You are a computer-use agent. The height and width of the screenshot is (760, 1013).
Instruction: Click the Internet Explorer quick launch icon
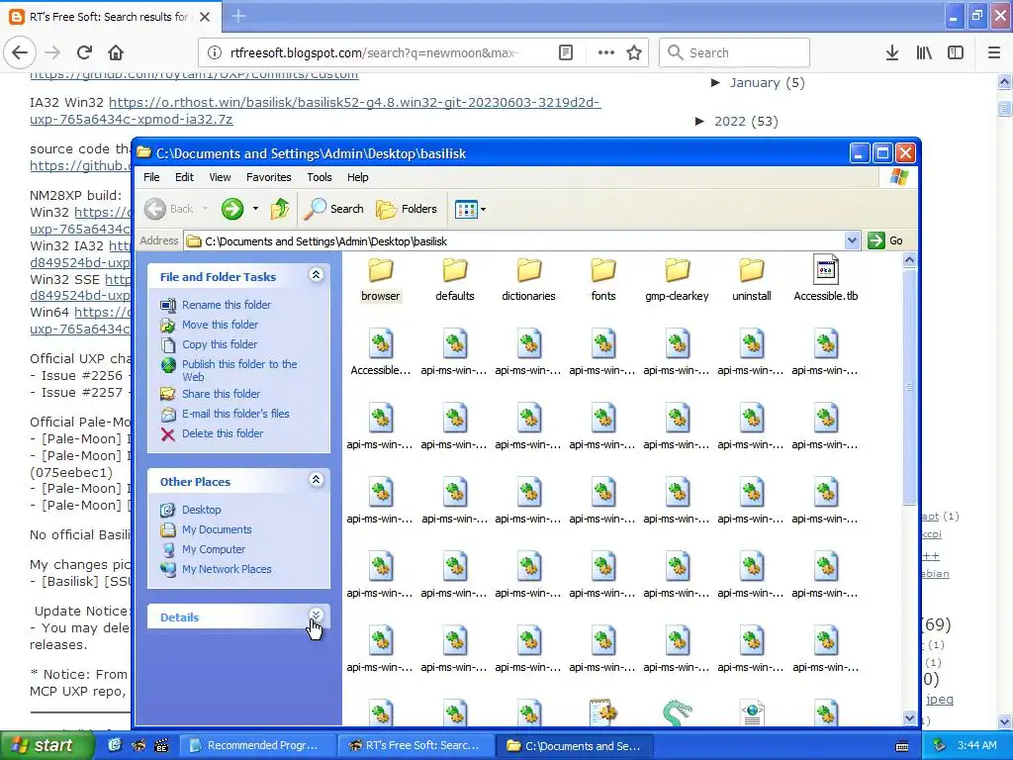(115, 745)
